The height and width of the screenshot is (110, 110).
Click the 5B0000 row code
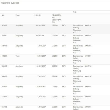tap(4, 66)
